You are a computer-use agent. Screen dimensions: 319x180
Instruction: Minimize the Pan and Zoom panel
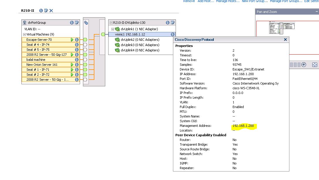317,12
